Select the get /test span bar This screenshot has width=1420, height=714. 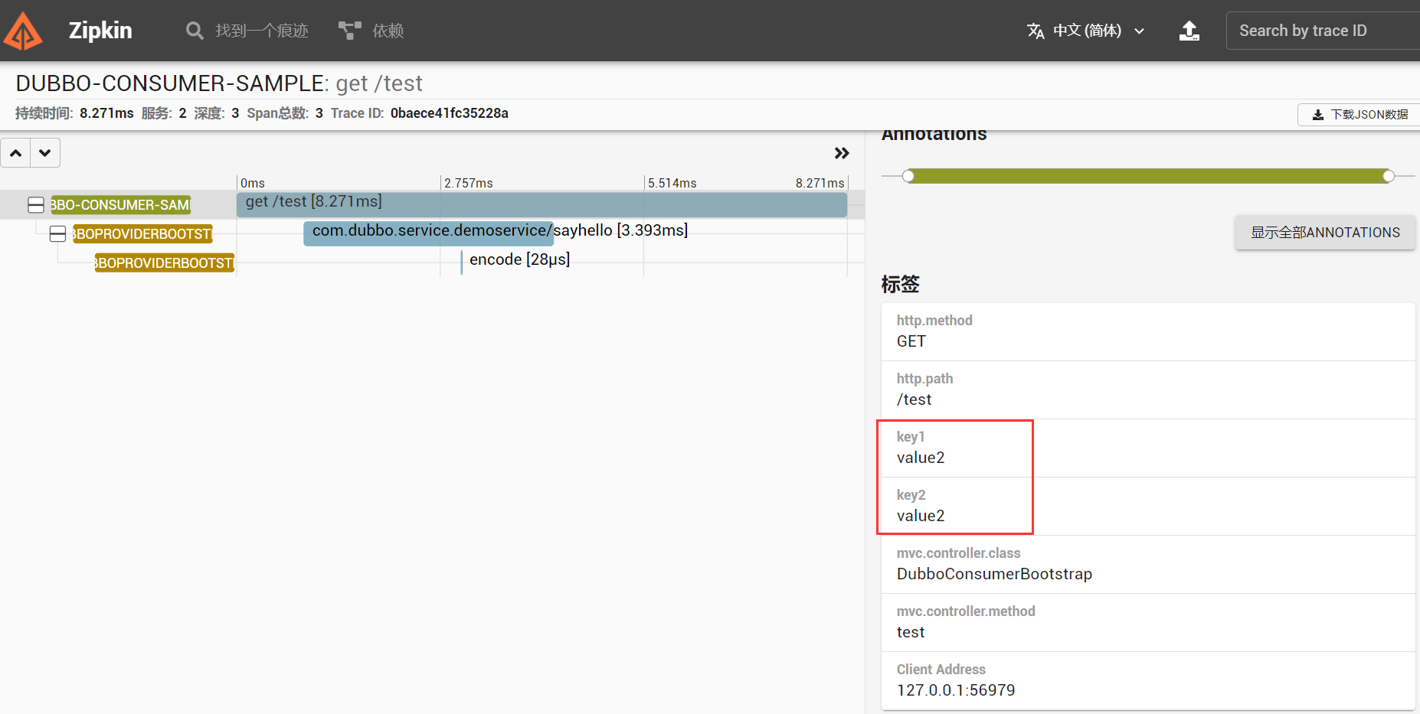(x=536, y=204)
